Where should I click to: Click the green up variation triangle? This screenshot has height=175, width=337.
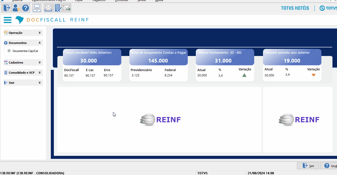click(244, 75)
